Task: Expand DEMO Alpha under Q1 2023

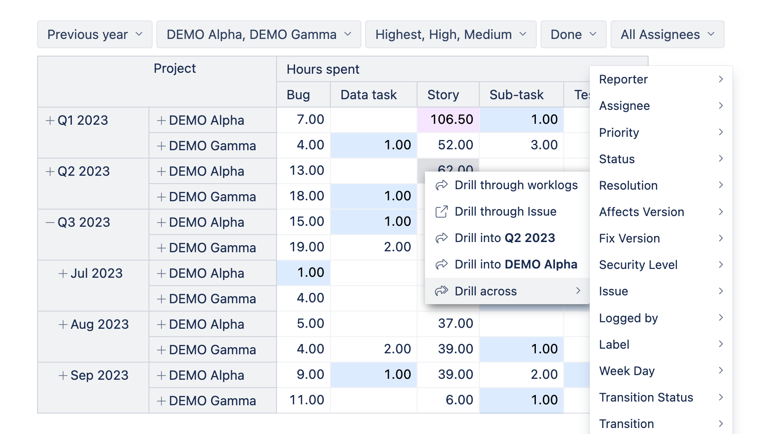Action: [161, 121]
